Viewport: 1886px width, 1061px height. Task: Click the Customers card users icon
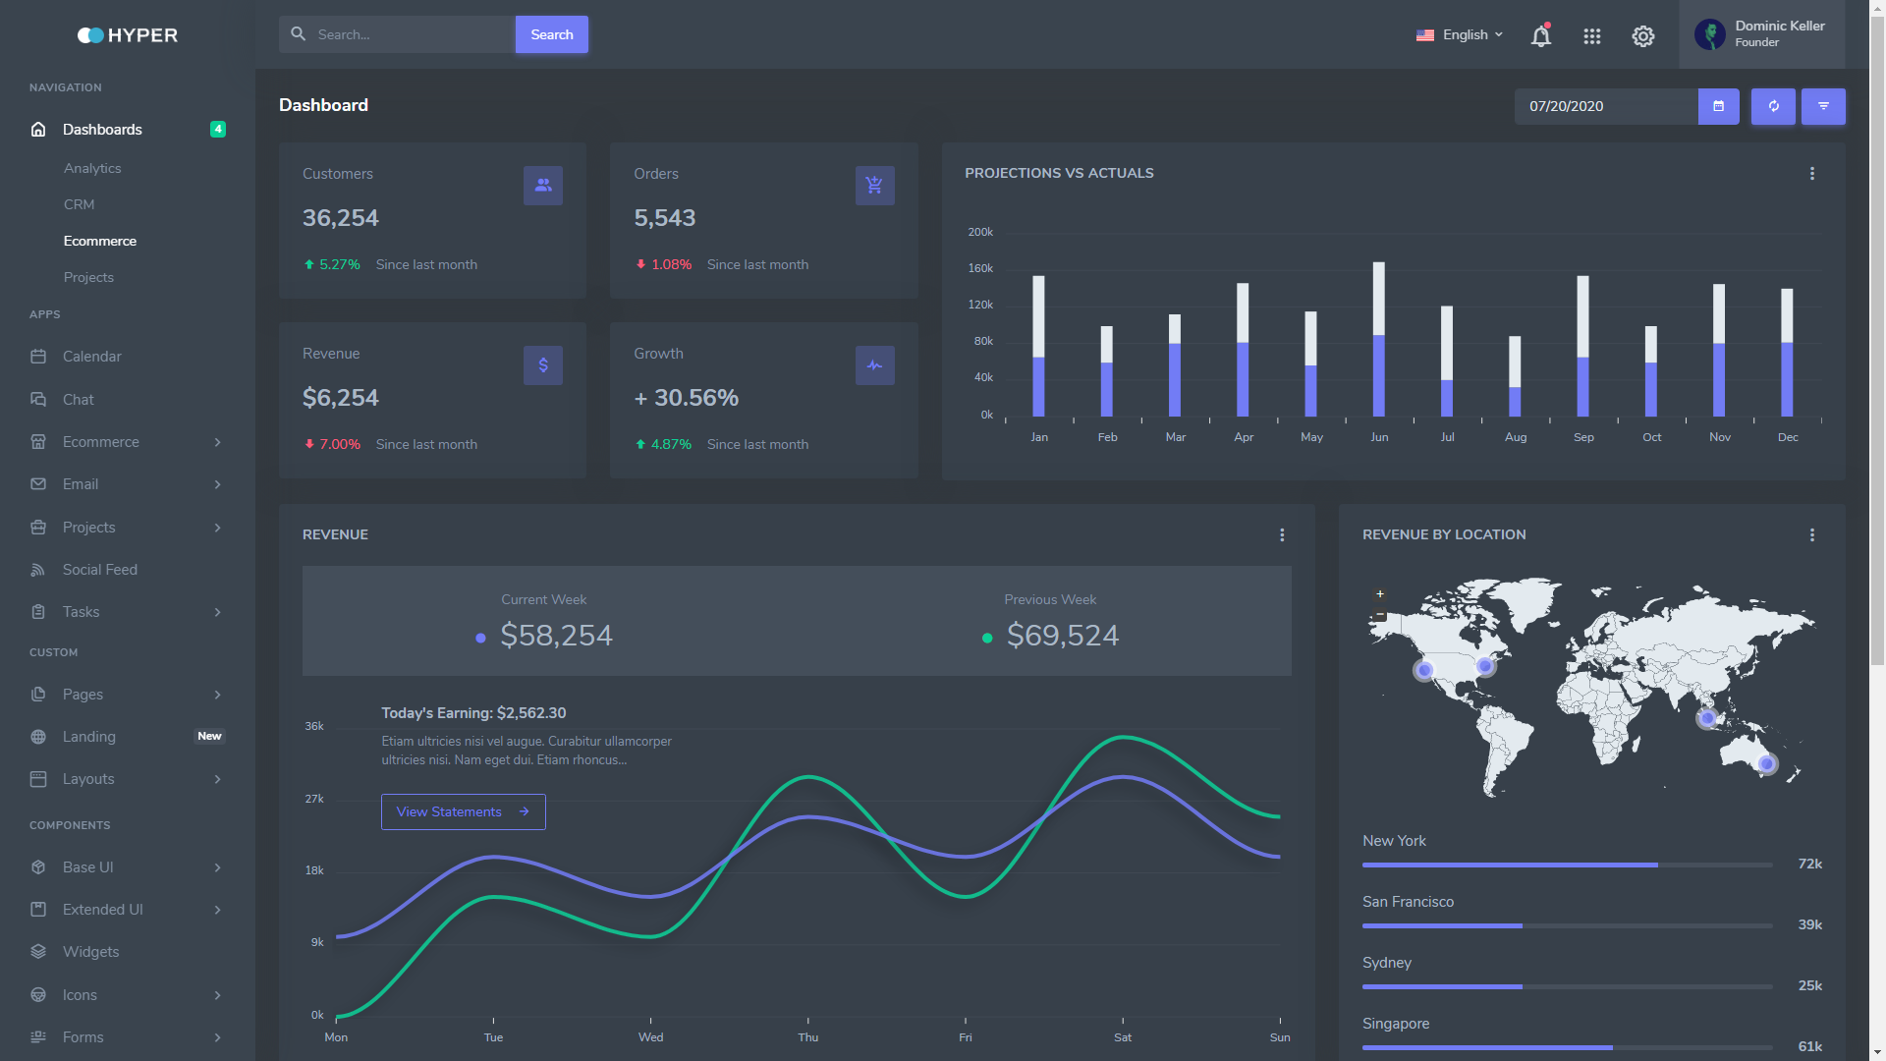[542, 186]
